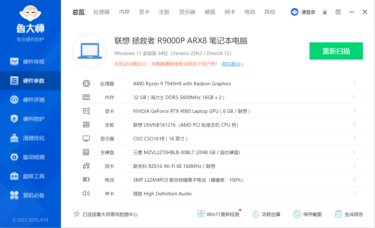Follow the 前往跑分> link
This screenshot has width=375, height=228.
[x=232, y=64]
